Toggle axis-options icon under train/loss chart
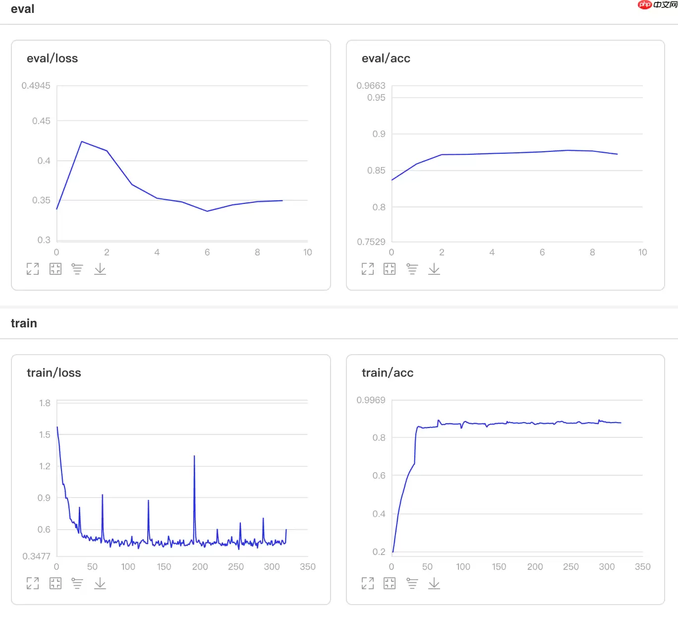This screenshot has width=678, height=617. (77, 583)
